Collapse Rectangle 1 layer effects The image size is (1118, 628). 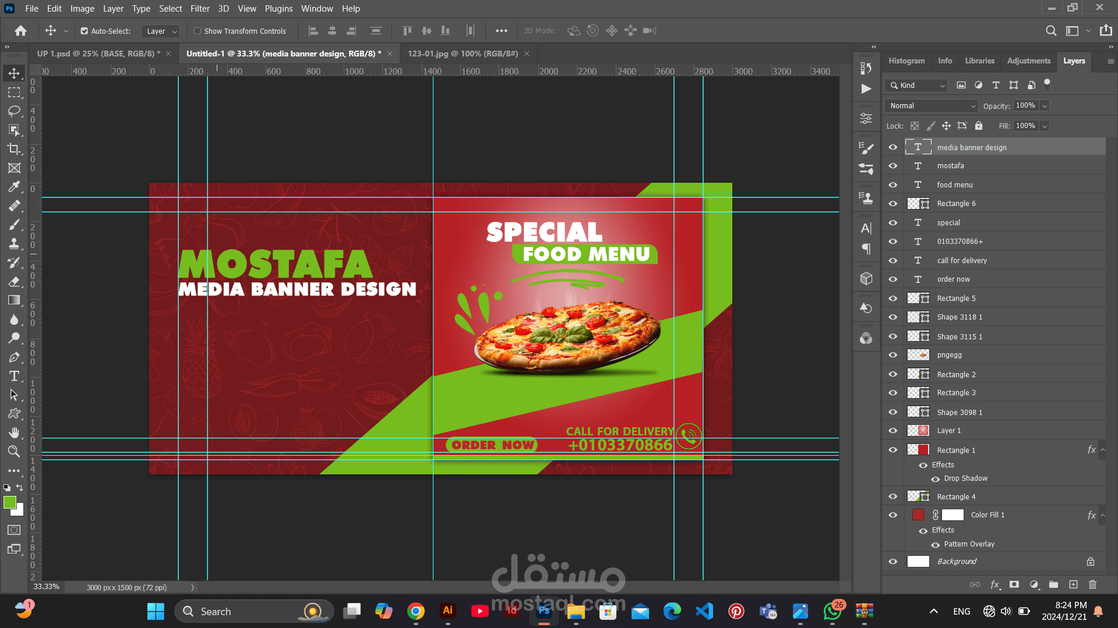click(1102, 450)
